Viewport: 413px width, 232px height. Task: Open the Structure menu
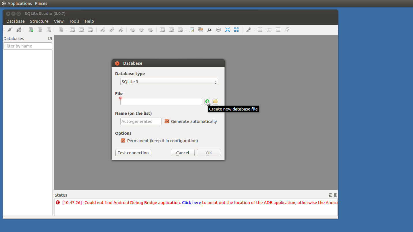pyautogui.click(x=39, y=21)
